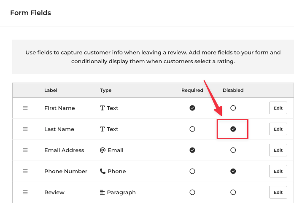Disable the Review field checkbox
The image size is (294, 204).
(233, 192)
